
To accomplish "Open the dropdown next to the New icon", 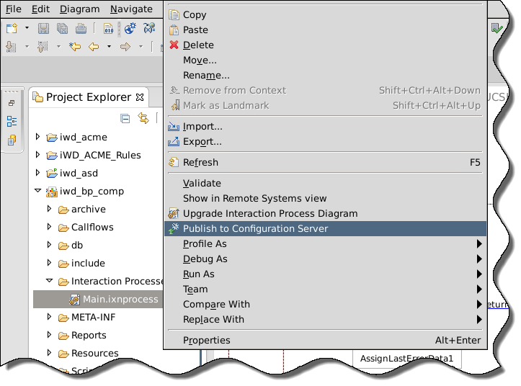I will click(27, 28).
